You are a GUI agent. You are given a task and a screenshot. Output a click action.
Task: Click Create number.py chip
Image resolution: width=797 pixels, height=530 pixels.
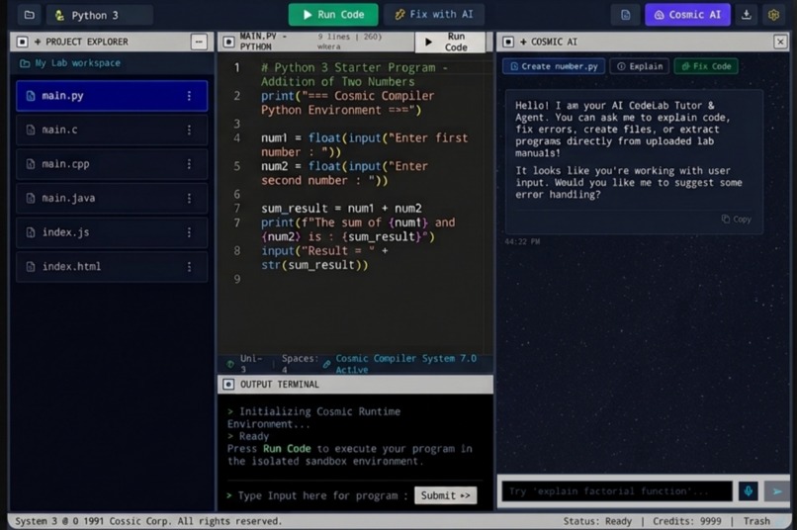pyautogui.click(x=554, y=66)
